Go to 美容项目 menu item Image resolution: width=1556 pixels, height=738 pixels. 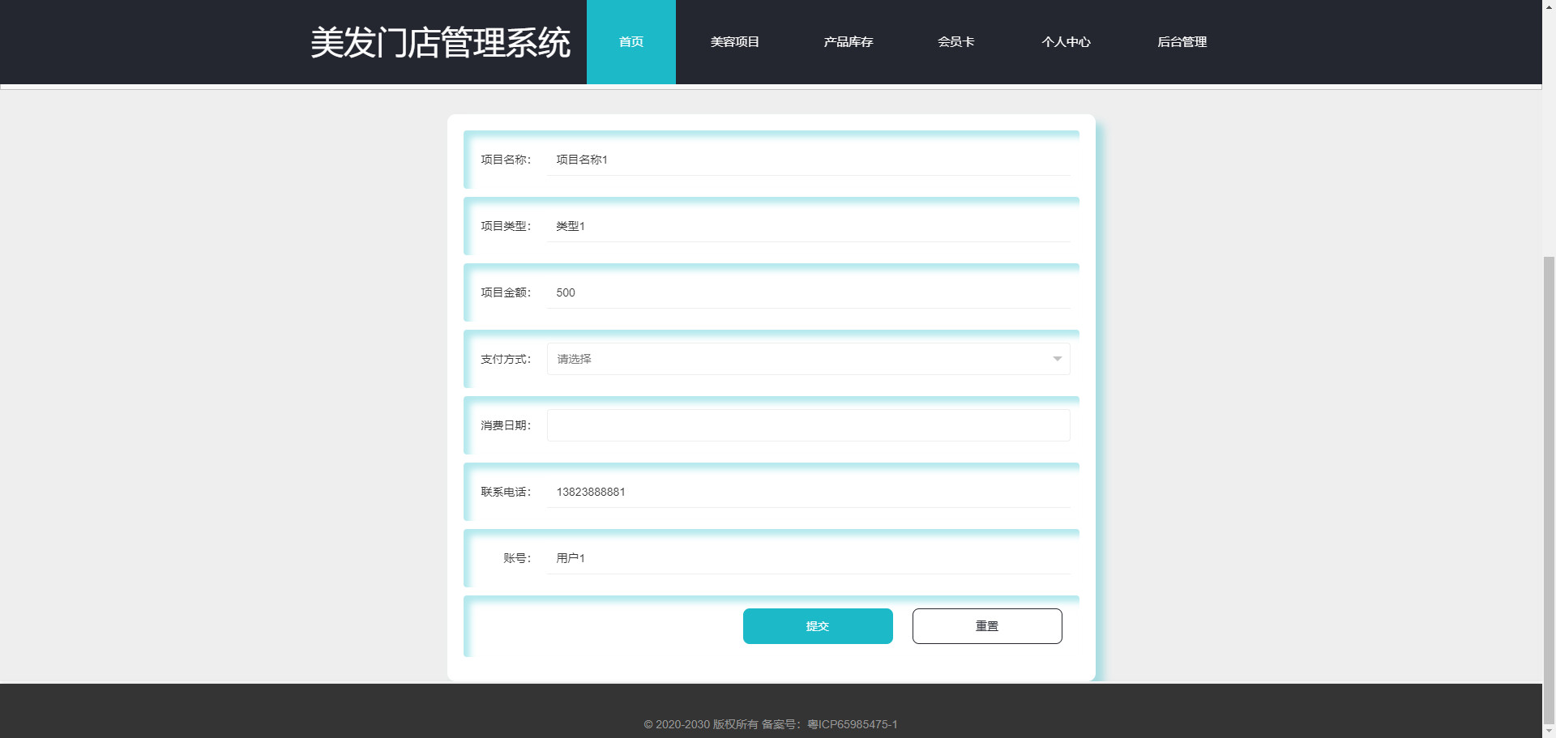(734, 42)
